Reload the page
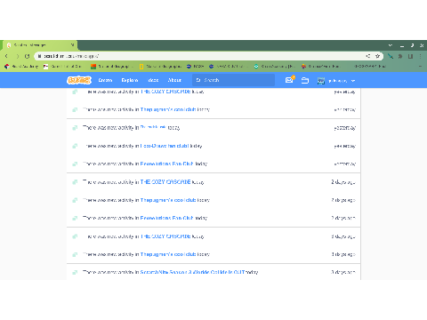427x320 pixels. point(28,56)
